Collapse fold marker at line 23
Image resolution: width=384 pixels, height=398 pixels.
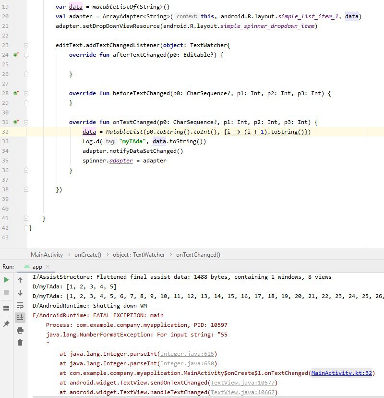(x=26, y=45)
